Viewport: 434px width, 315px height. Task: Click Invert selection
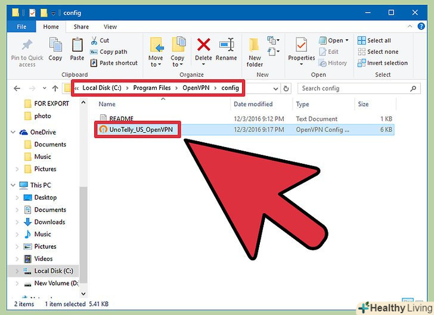(383, 63)
